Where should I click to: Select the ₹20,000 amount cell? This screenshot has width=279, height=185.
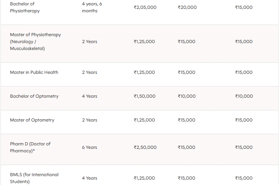tap(187, 7)
